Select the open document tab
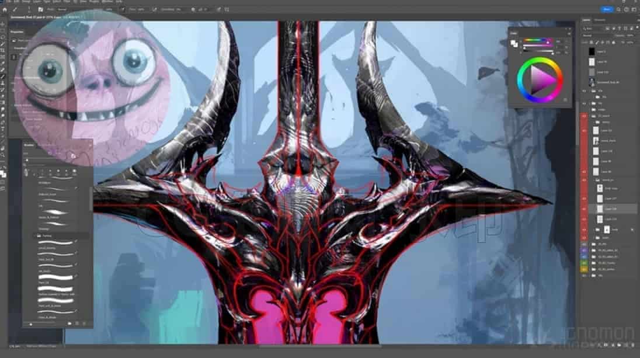The height and width of the screenshot is (358, 640). pyautogui.click(x=45, y=18)
